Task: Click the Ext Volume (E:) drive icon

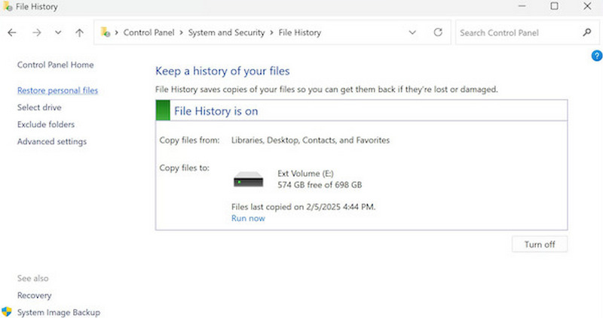Action: tap(249, 179)
